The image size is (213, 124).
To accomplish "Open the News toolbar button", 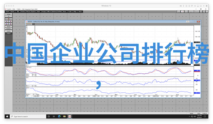I will 65,12.
